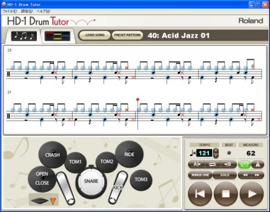Hit the RIDE cymbal pad

tap(129, 154)
